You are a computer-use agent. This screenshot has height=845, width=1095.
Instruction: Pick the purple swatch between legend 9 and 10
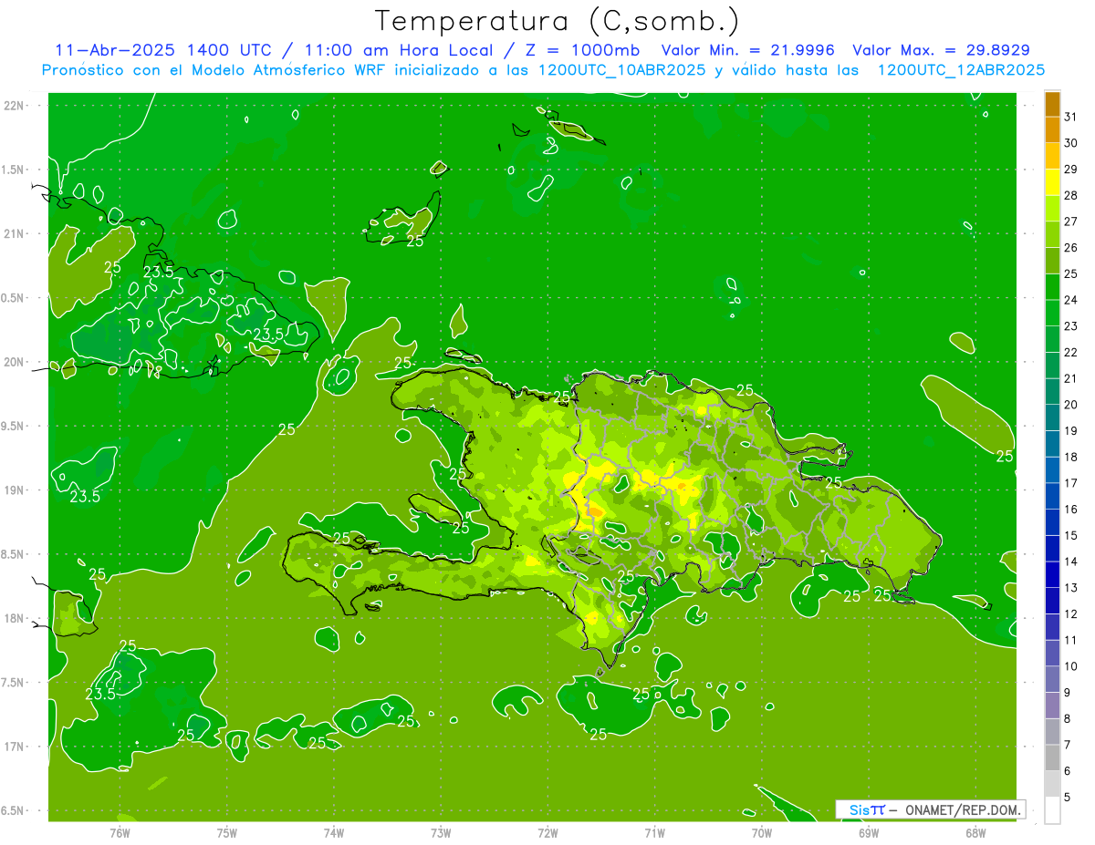(x=1052, y=679)
